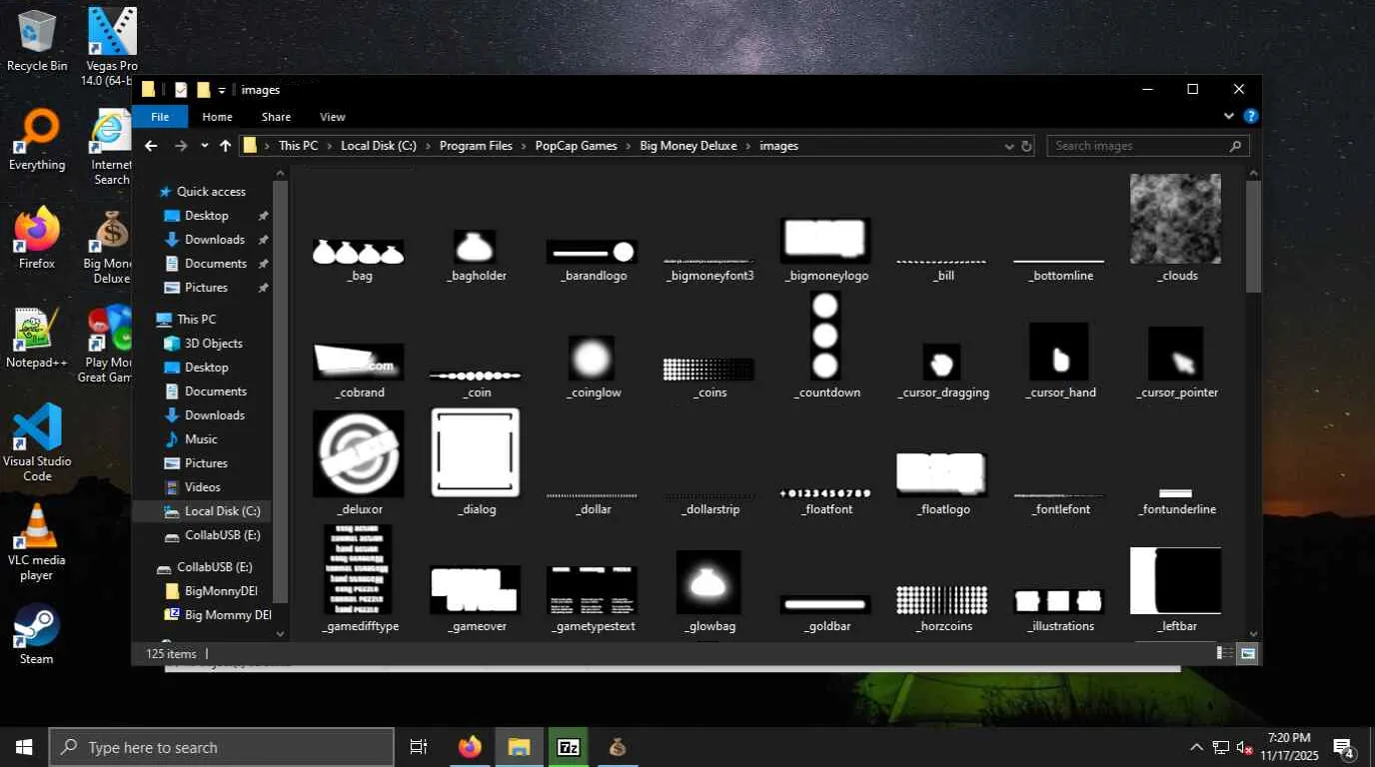Select Quick access in the navigation pane
The height and width of the screenshot is (767, 1375).
click(211, 192)
